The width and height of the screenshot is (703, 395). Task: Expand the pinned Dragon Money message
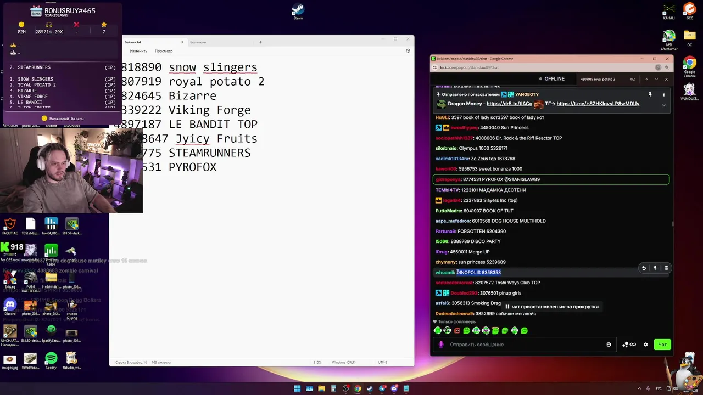pos(663,105)
